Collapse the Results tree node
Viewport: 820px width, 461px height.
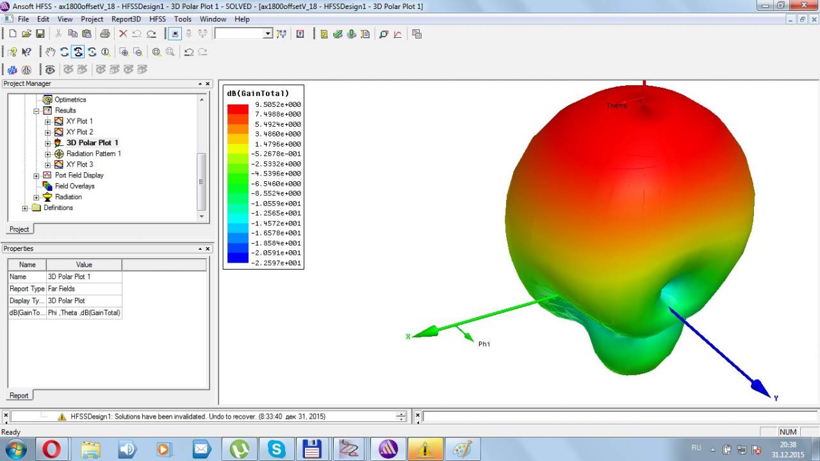pyautogui.click(x=37, y=111)
